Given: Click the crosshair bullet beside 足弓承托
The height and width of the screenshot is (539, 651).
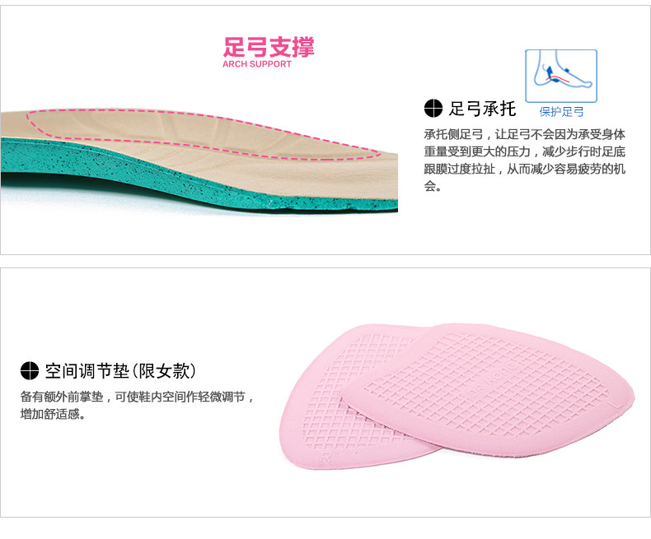Looking at the screenshot, I should [433, 109].
